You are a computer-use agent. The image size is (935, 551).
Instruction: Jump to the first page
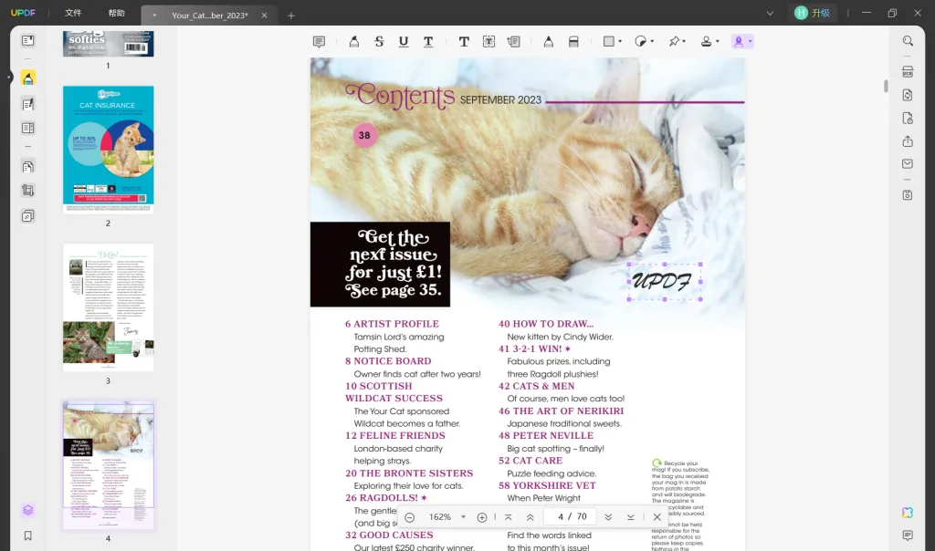[x=508, y=517]
